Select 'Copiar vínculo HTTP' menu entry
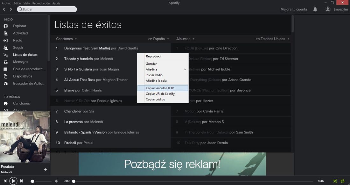350x185 pixels. point(163,88)
